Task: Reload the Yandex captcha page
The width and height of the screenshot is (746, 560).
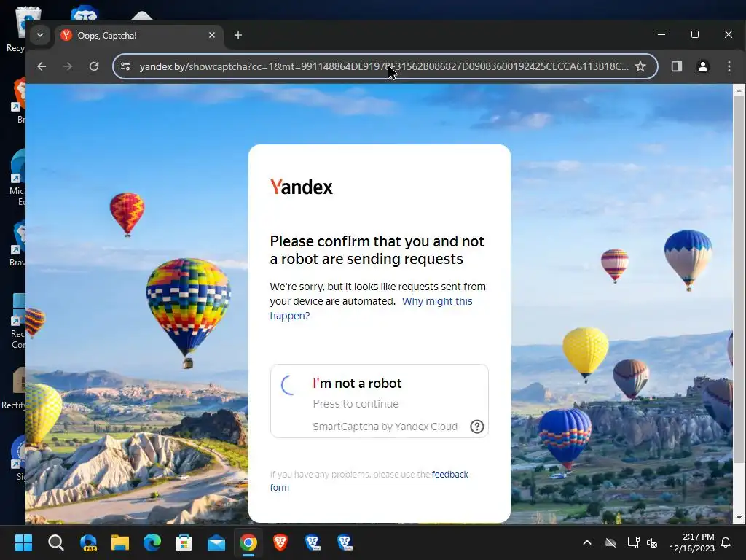Action: 94,66
